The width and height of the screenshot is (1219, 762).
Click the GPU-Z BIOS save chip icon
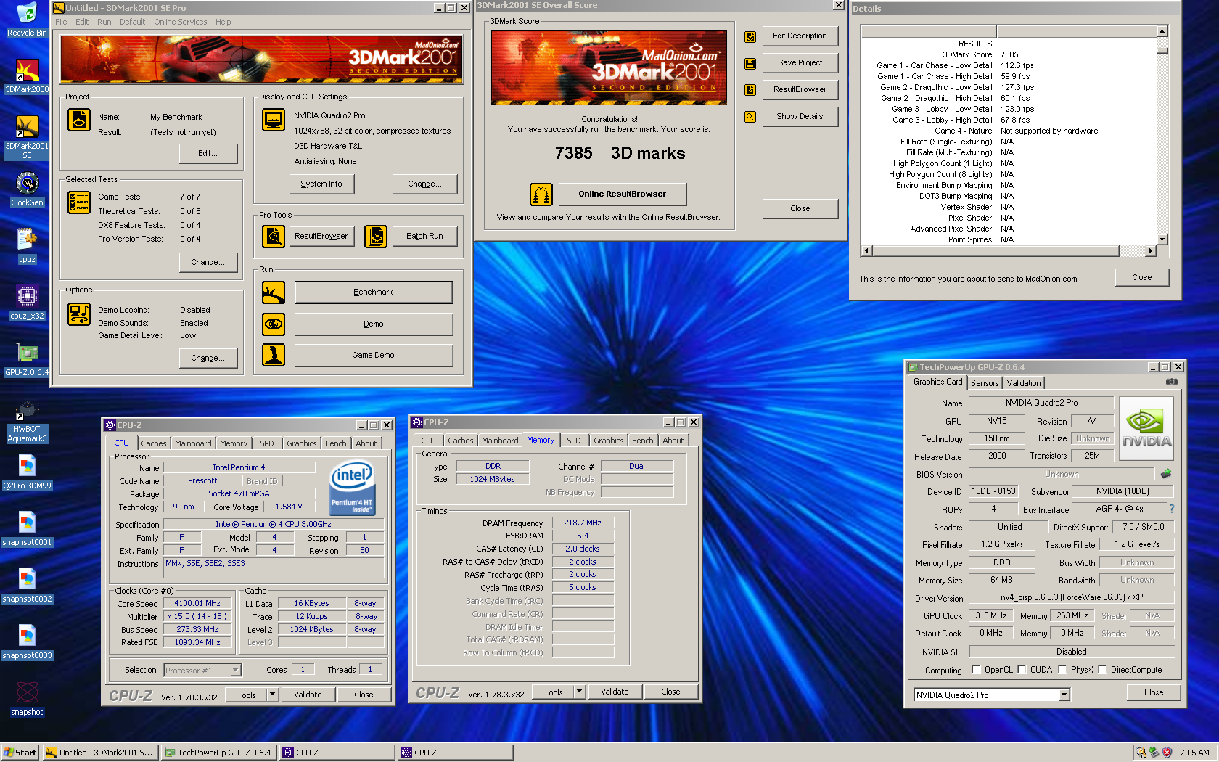tap(1166, 474)
